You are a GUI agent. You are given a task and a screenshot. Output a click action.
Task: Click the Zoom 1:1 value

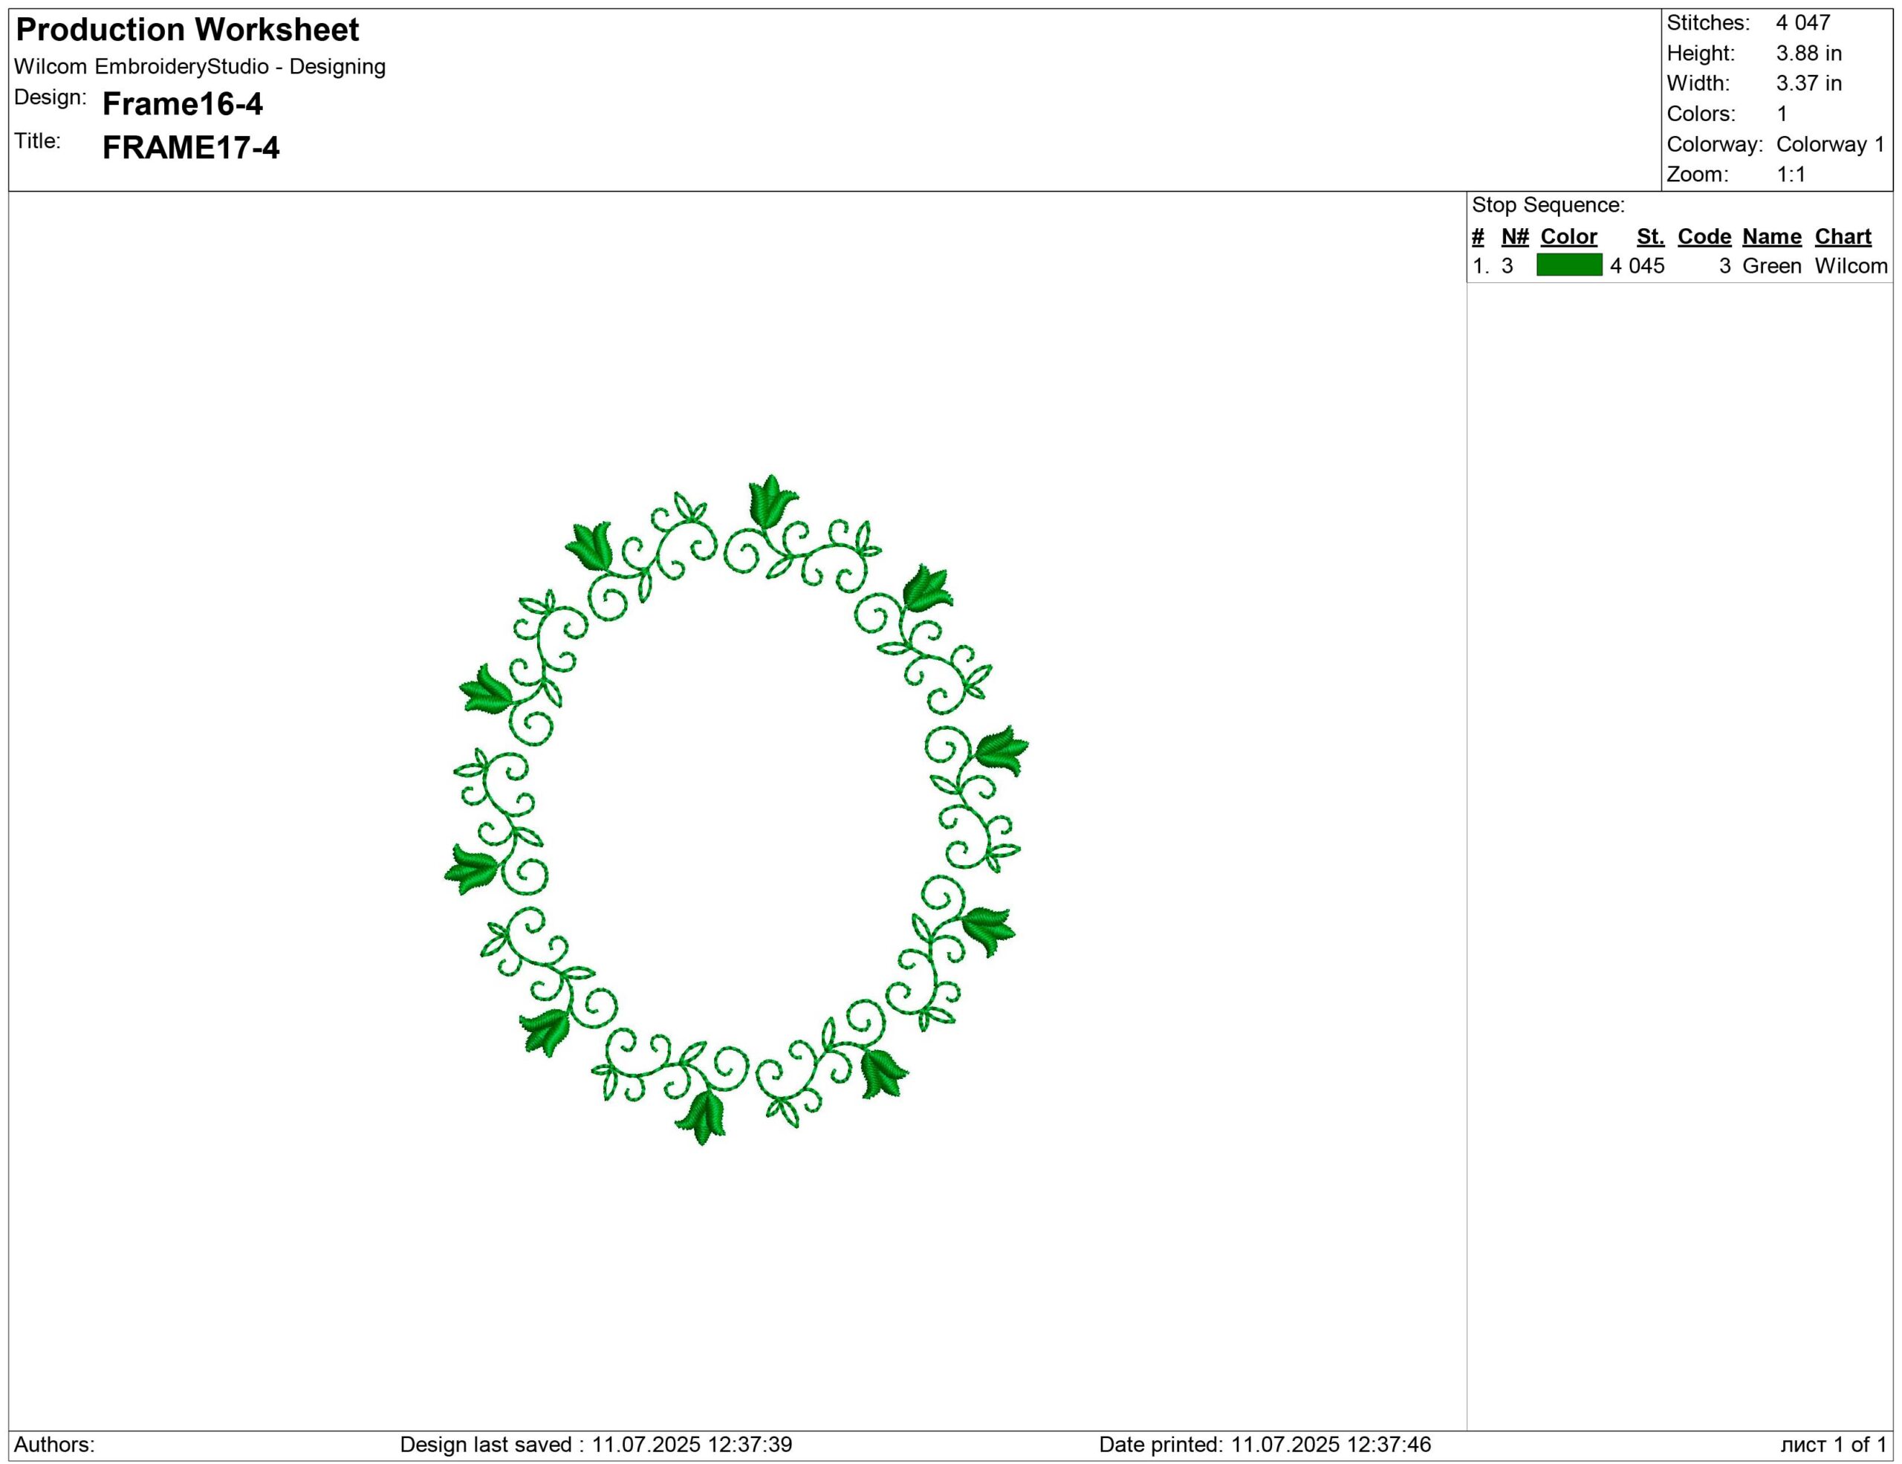[x=1791, y=174]
